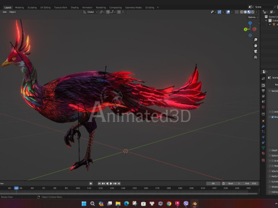Screen dimensions: 278x208
Task: Open the Shading workspace tab
Action: tap(75, 8)
